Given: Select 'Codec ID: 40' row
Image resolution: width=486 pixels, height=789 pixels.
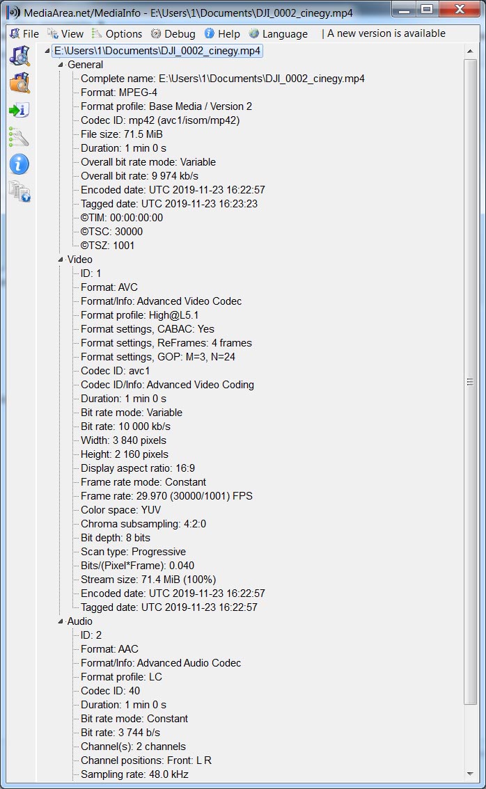Looking at the screenshot, I should click(110, 692).
